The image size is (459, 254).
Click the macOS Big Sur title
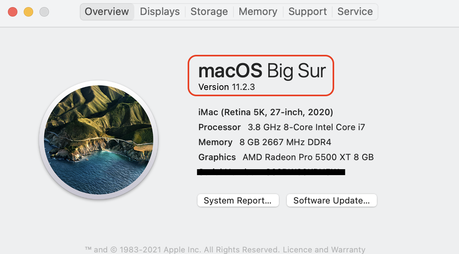262,71
